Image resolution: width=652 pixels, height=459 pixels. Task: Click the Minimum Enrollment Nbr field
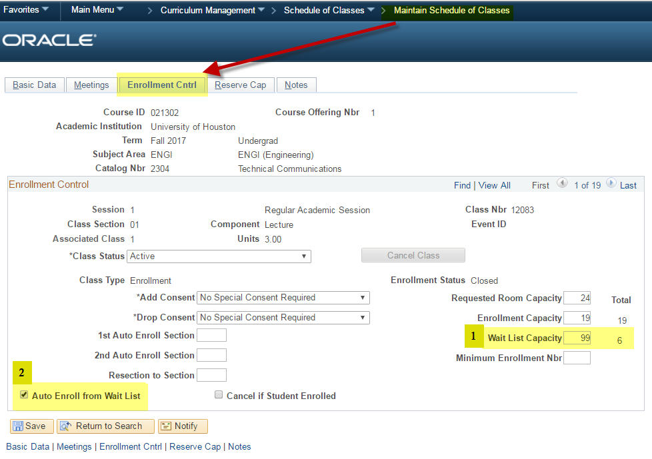(577, 358)
